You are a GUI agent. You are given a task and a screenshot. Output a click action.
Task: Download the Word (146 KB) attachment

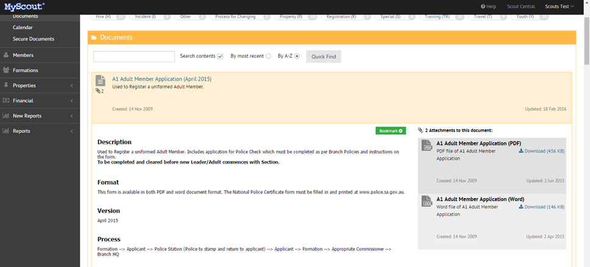pos(541,207)
